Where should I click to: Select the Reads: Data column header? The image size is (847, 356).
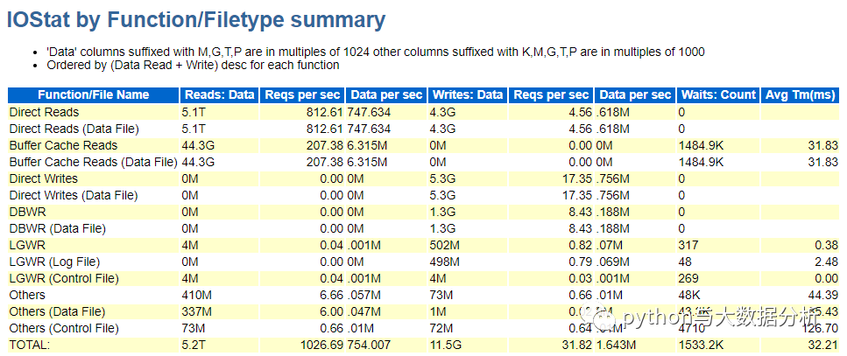tap(218, 95)
